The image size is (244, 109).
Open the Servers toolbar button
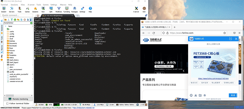pos(11,10)
